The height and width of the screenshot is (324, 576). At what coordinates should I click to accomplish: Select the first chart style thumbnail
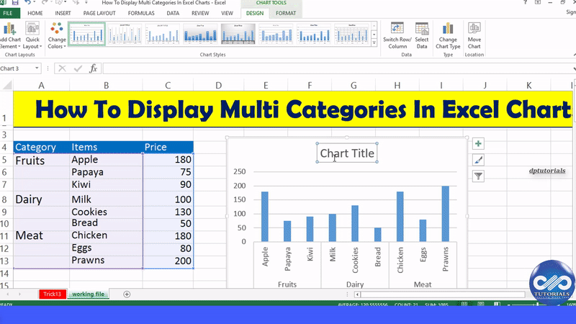pos(86,34)
